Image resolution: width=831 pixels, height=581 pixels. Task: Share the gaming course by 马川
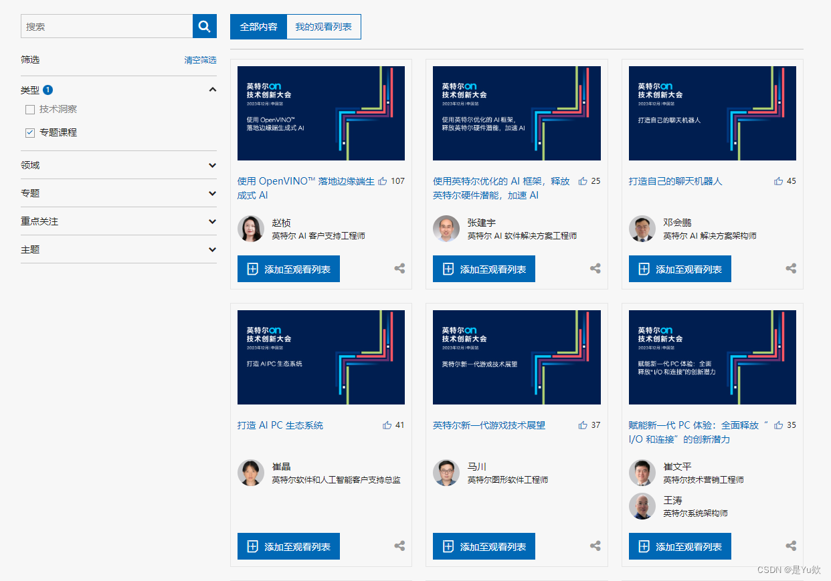[x=595, y=546]
